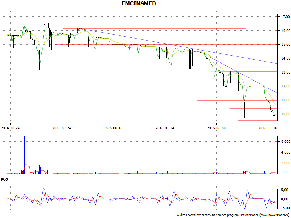This screenshot has height=218, width=291.
Task: Click the 17,00 price axis value
Action: (285, 17)
